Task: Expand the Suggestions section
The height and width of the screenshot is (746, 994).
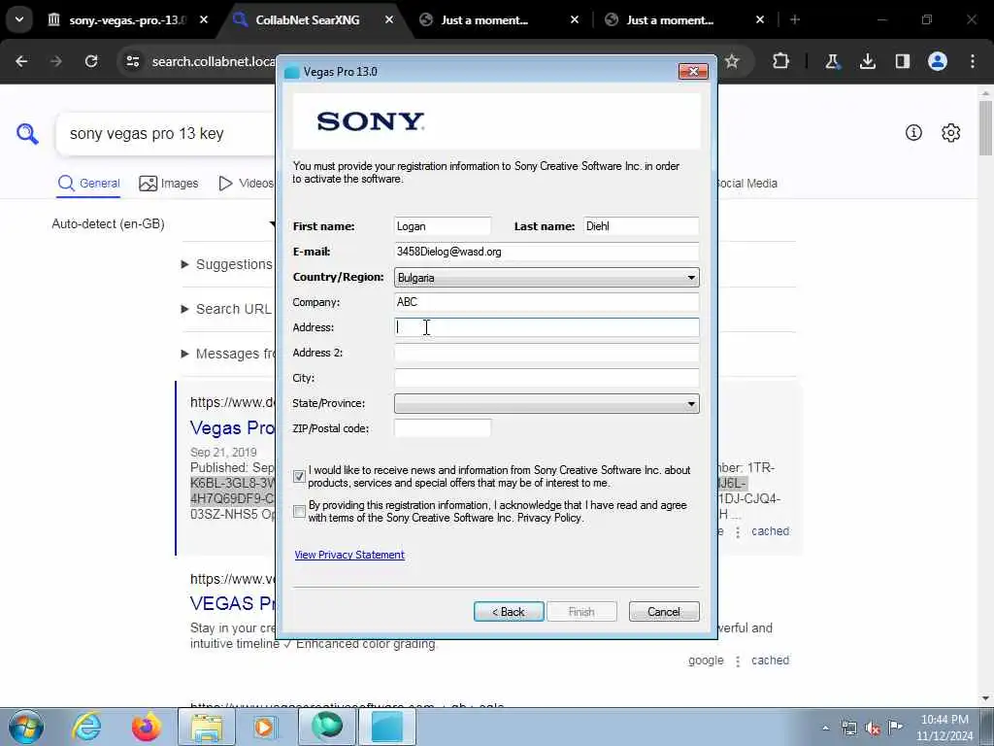Action: tap(227, 264)
